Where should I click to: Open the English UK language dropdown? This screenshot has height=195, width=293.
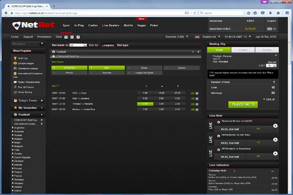[x=211, y=37]
